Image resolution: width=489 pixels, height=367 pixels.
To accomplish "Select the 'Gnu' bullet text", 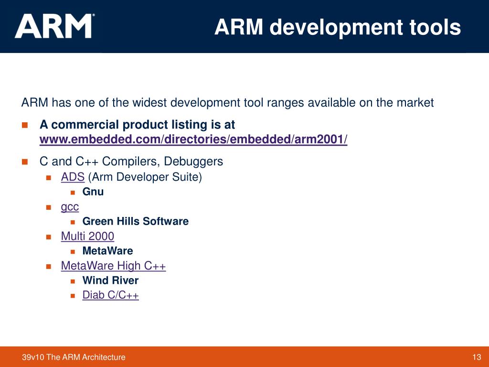I will [x=93, y=192].
